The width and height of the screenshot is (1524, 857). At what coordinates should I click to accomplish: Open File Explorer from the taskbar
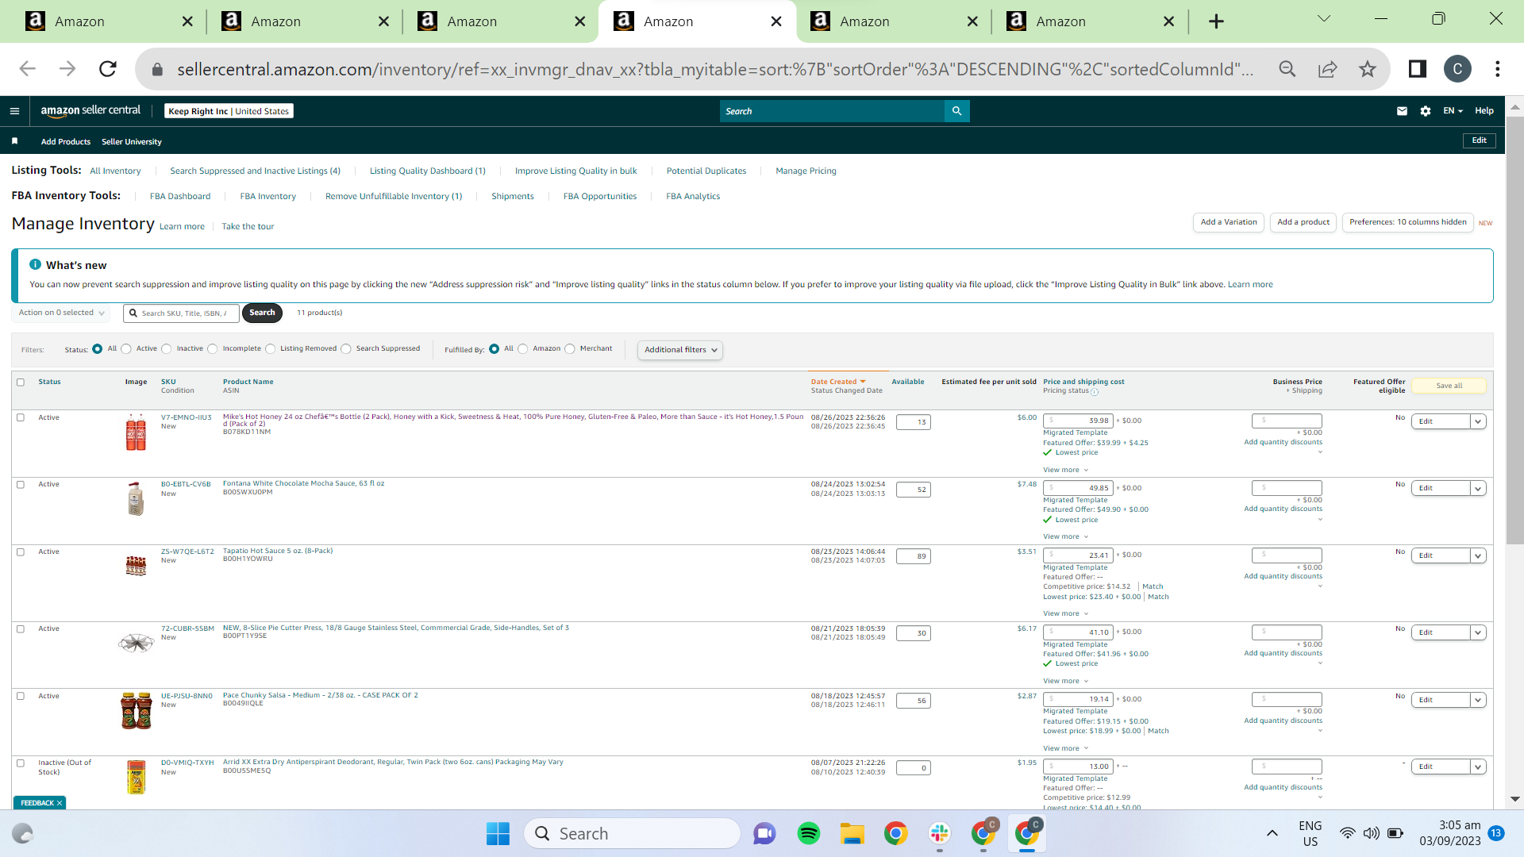click(852, 833)
